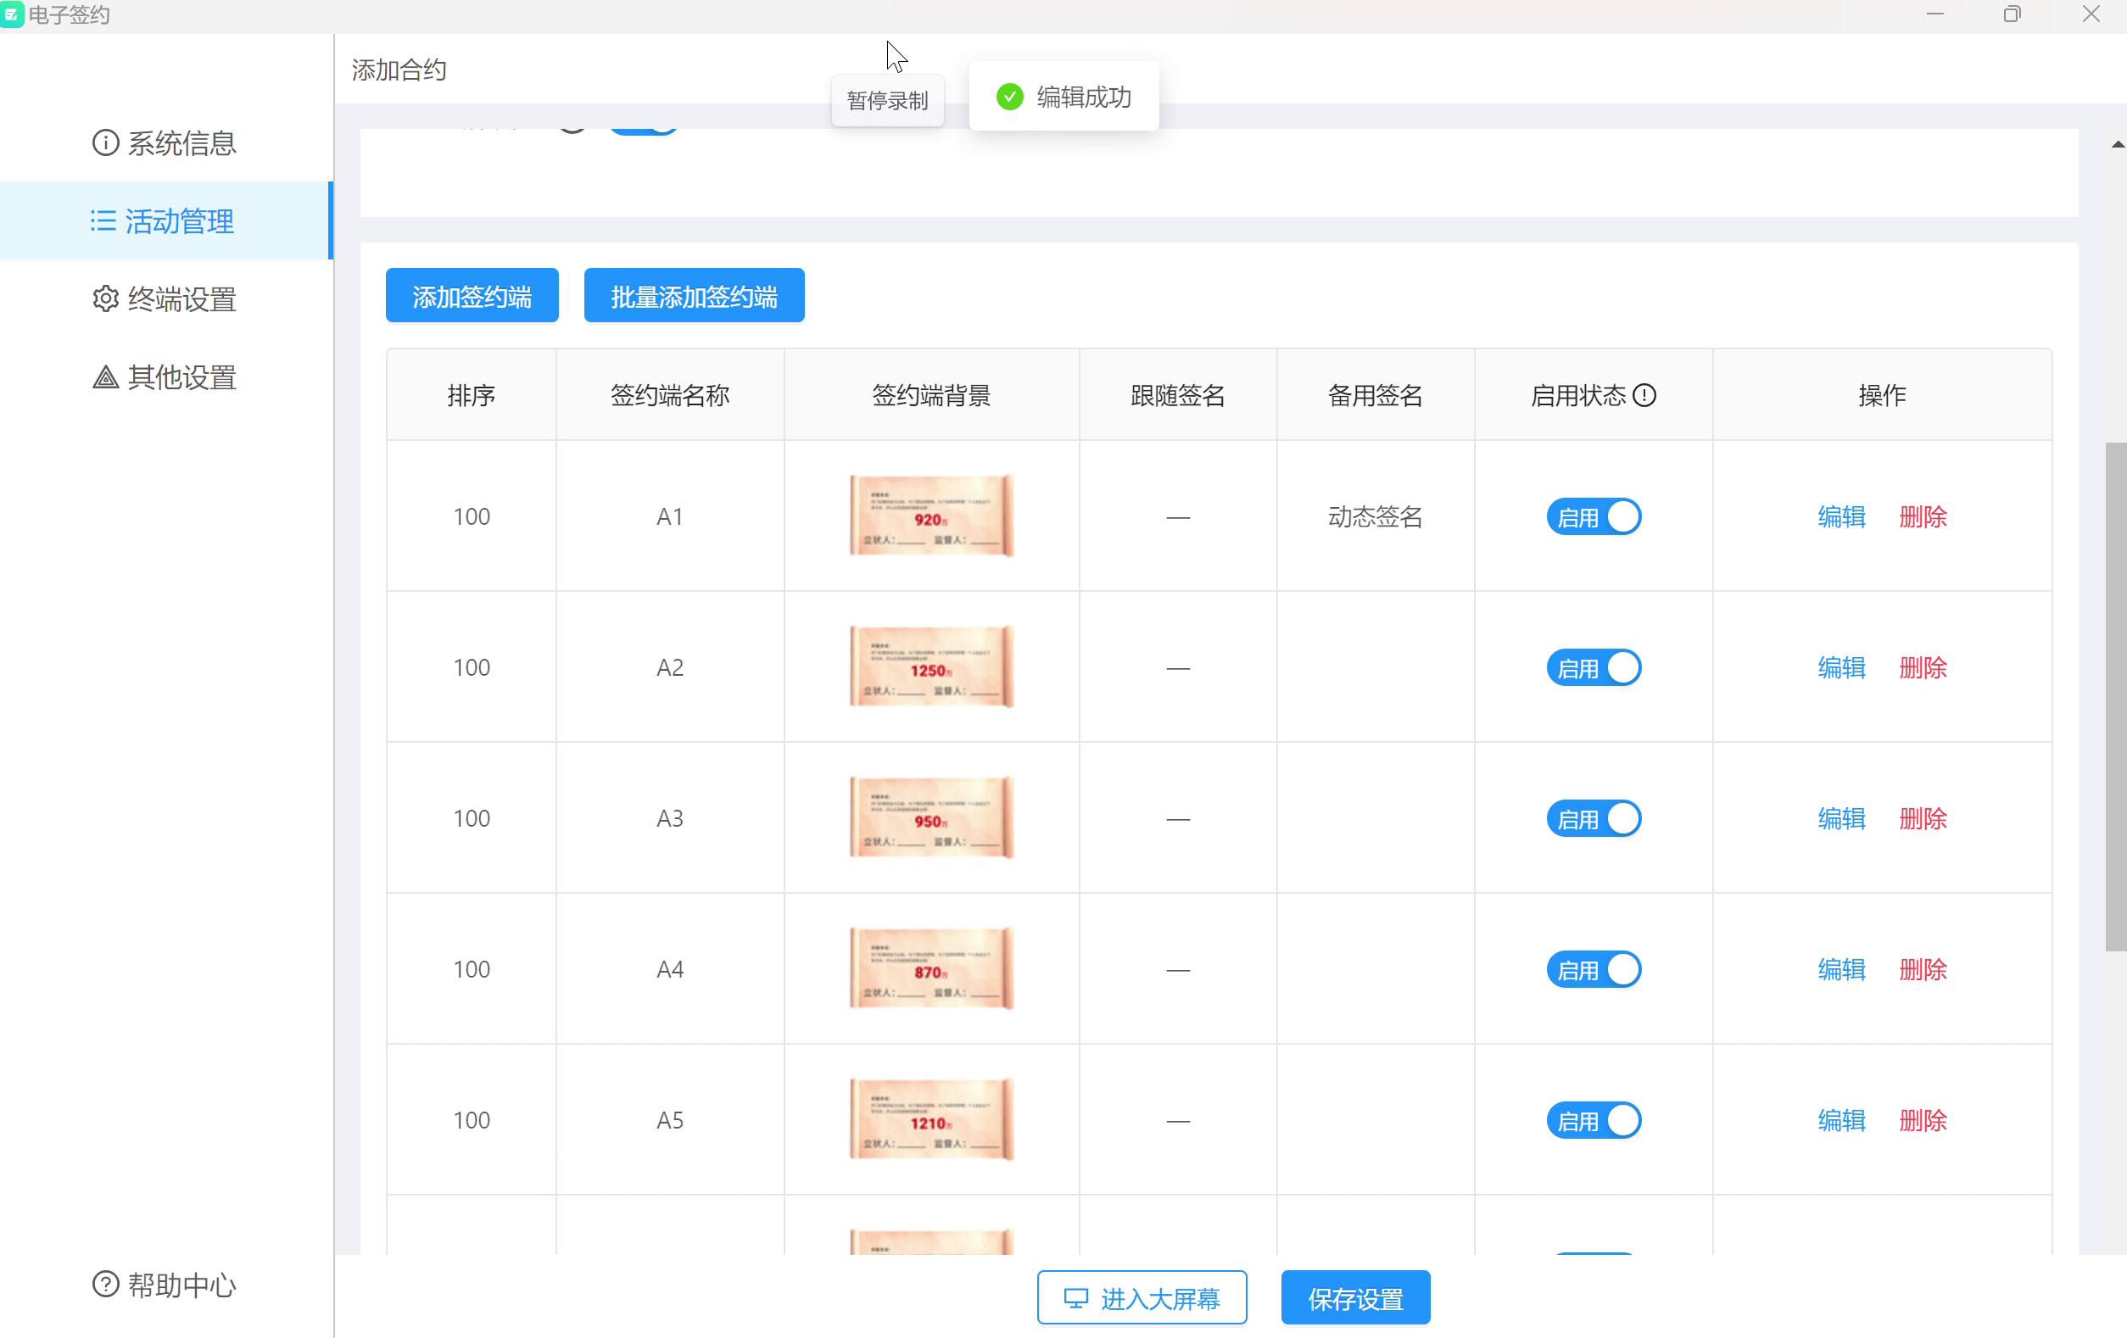Click the 电子签约 app icon in title bar
This screenshot has height=1338, width=2127.
coord(13,14)
